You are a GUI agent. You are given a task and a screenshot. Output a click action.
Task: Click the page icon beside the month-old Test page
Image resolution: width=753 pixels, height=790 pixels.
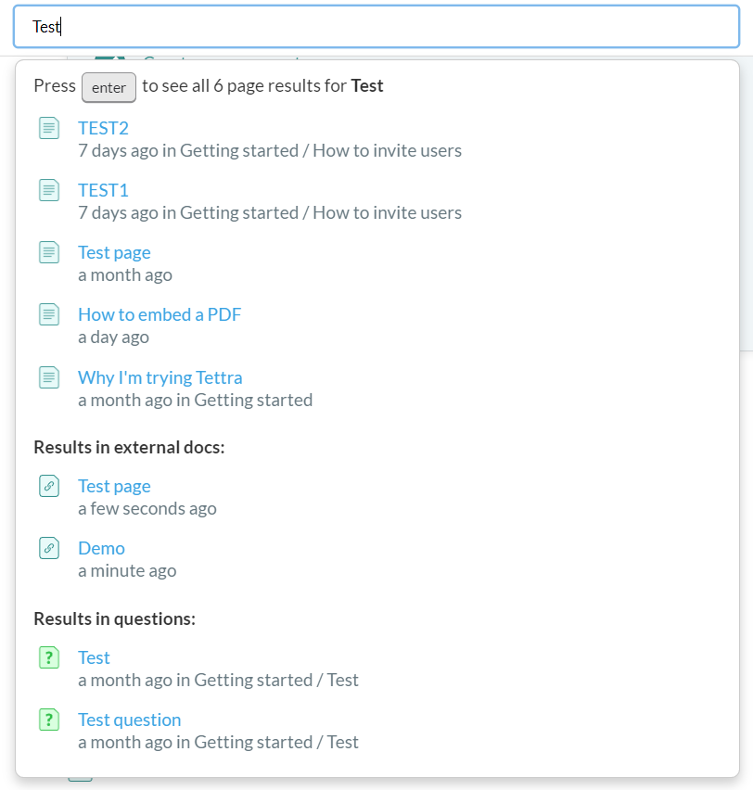pos(49,252)
